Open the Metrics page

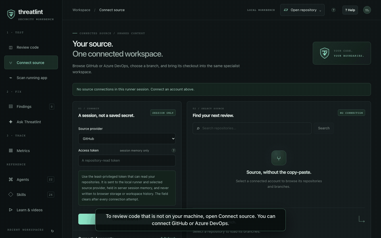(x=31, y=151)
